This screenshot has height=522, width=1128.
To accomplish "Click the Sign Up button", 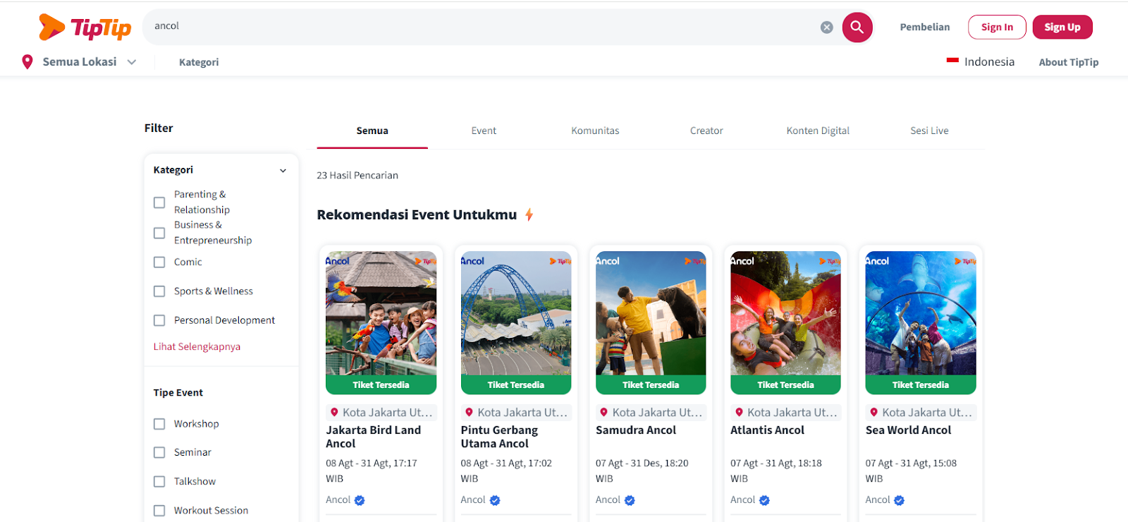I will 1062,28.
